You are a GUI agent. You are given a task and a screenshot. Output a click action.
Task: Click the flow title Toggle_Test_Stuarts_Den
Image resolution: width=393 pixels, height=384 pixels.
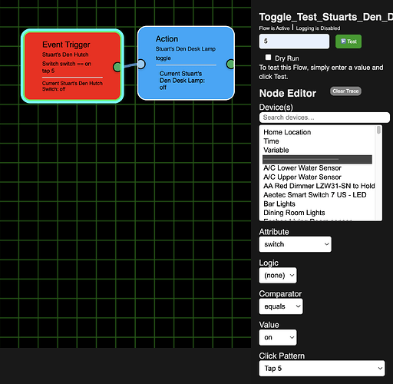pyautogui.click(x=326, y=17)
